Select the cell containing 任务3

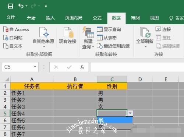tap(32, 107)
